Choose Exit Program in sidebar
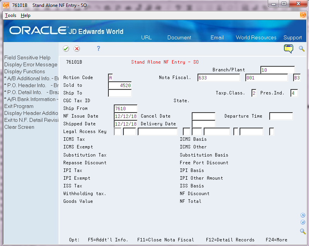Screen dimensions: 309x246 coord(19,106)
